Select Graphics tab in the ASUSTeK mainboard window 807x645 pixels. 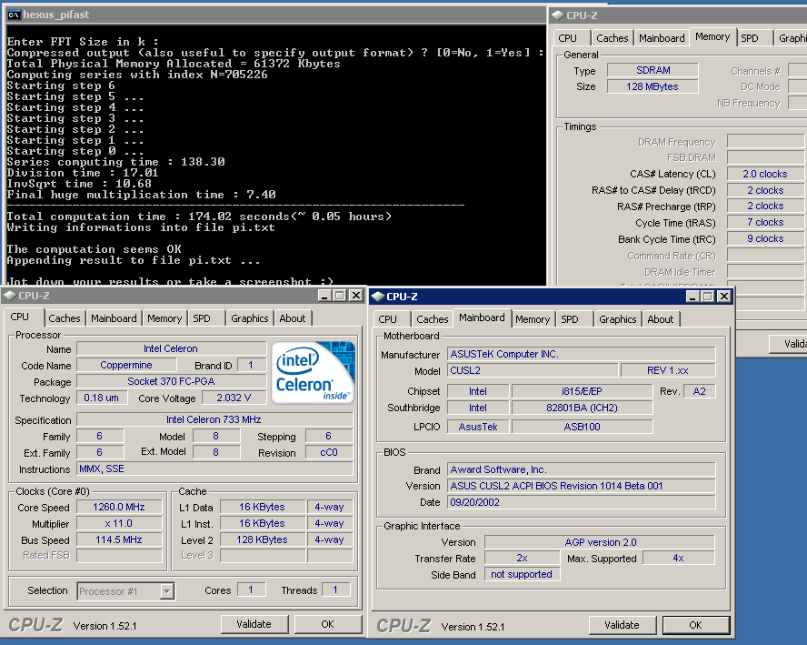[x=618, y=319]
